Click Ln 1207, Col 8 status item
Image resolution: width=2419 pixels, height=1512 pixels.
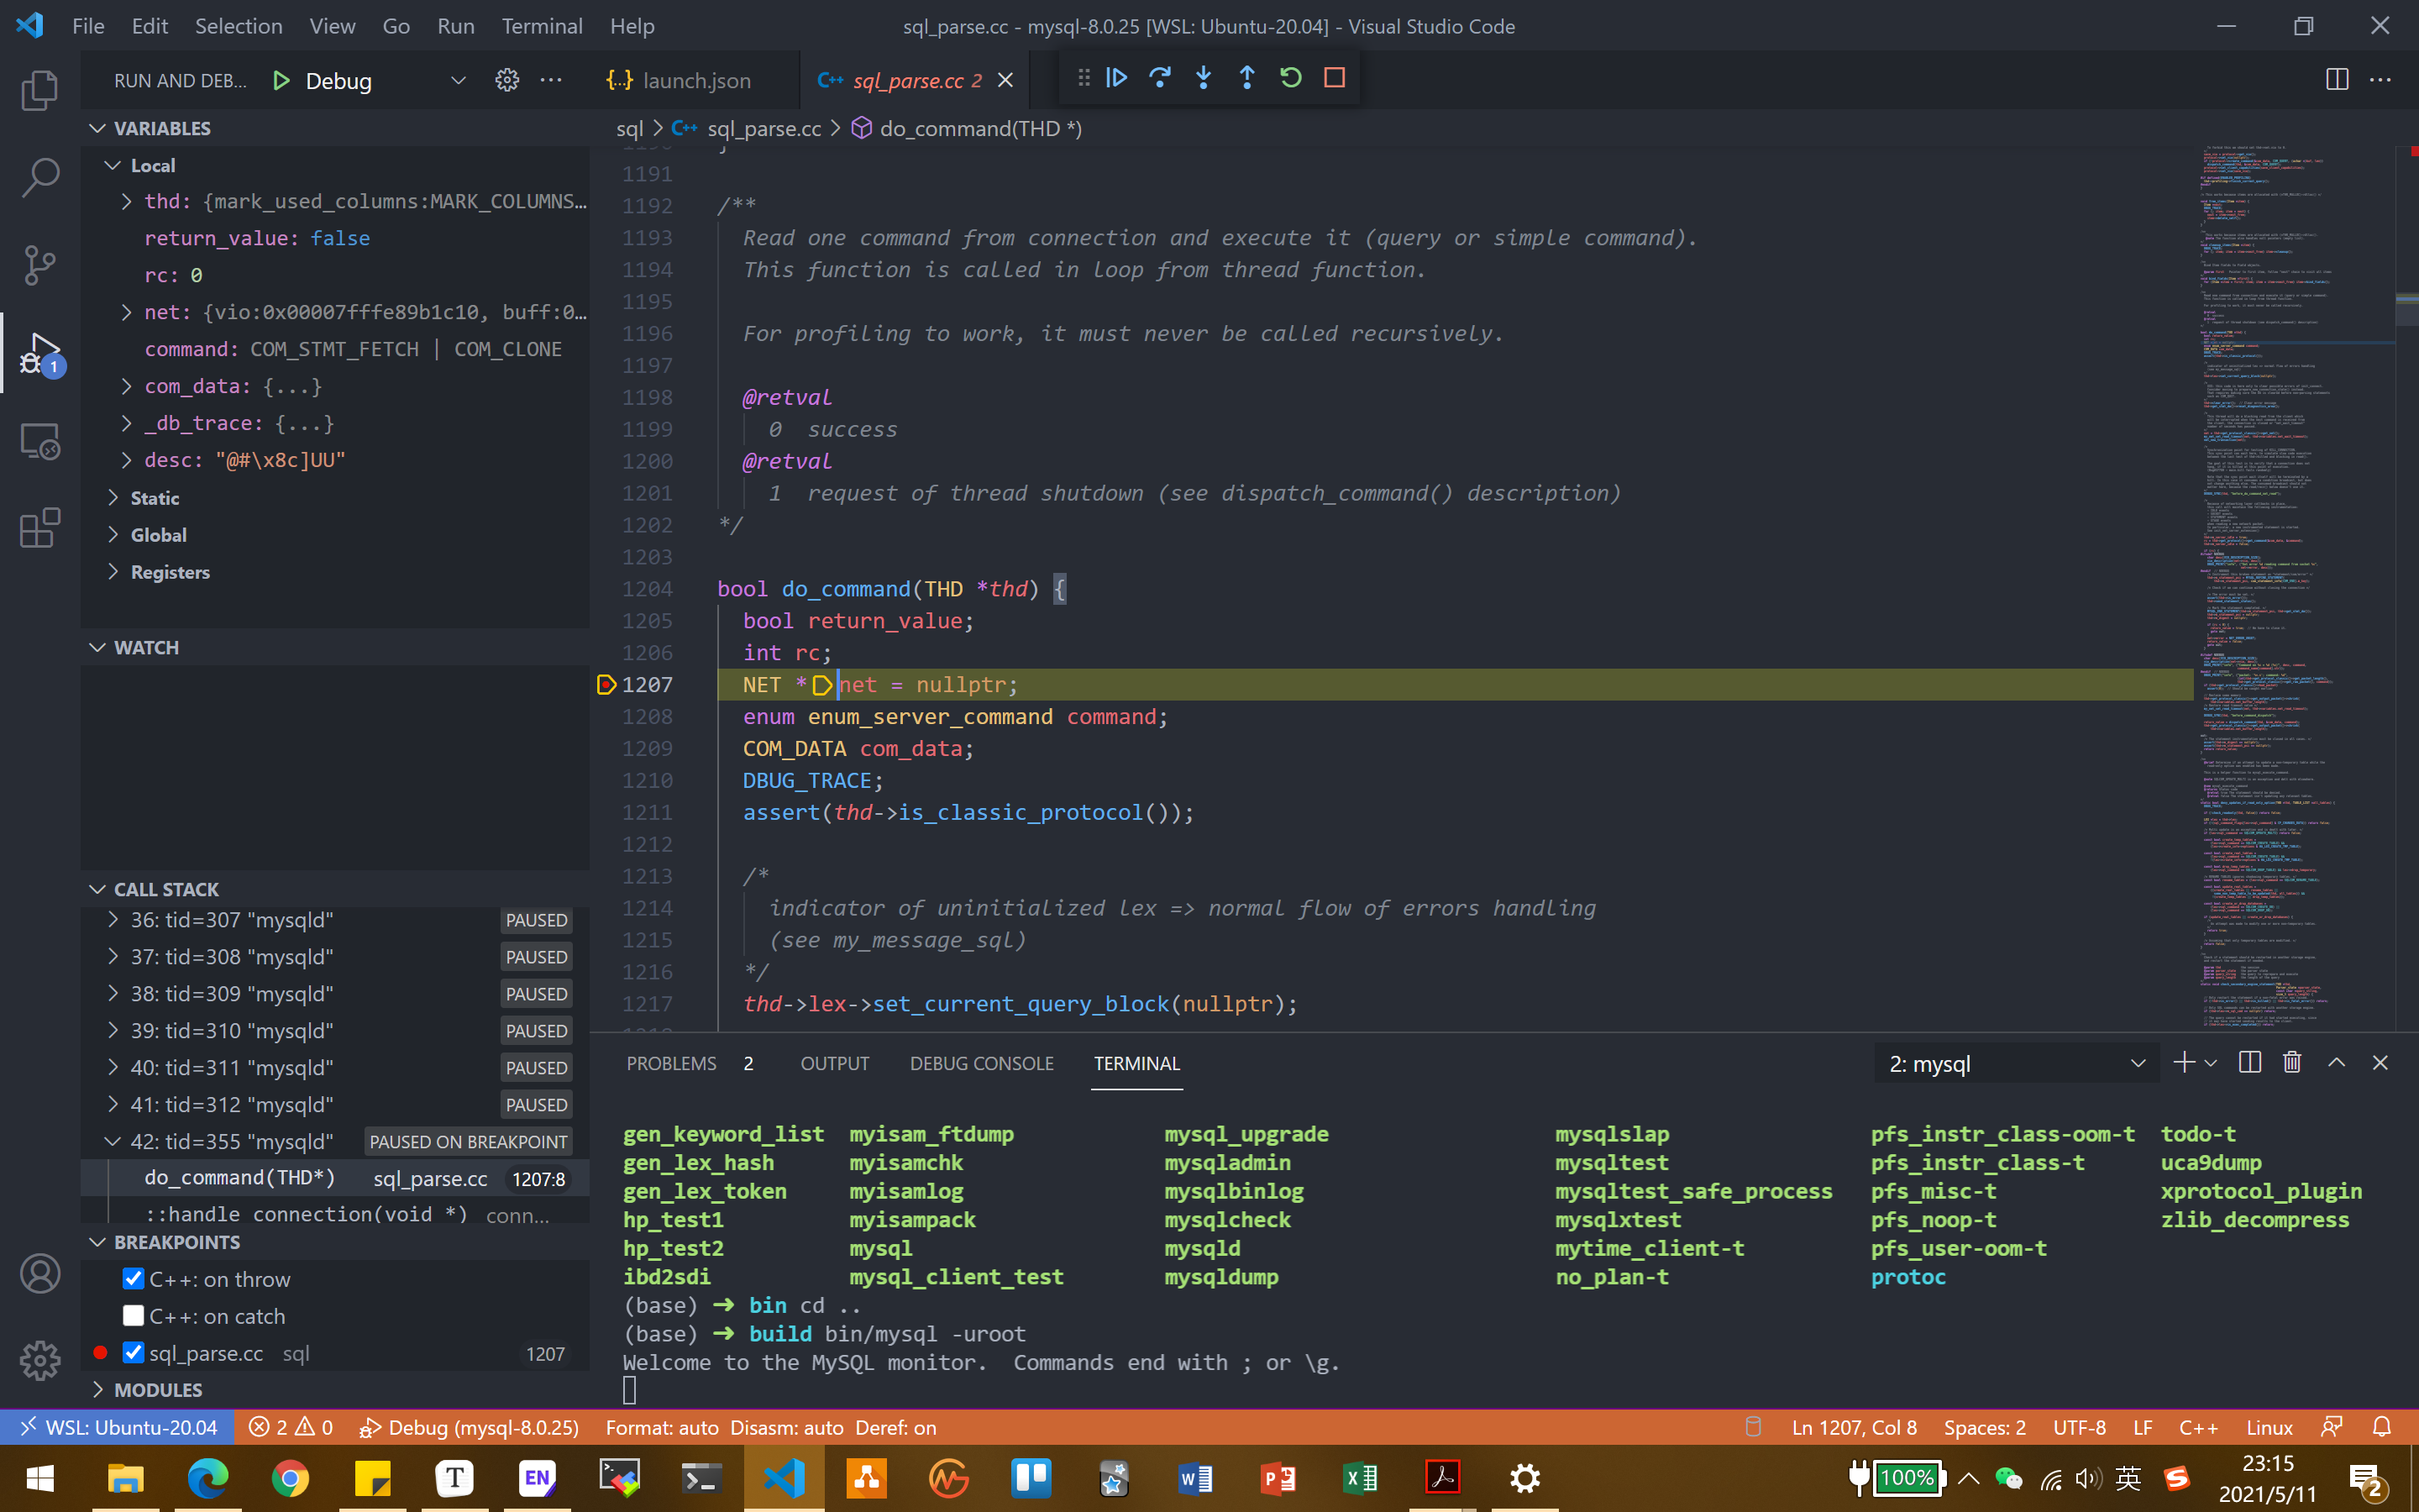tap(1855, 1427)
